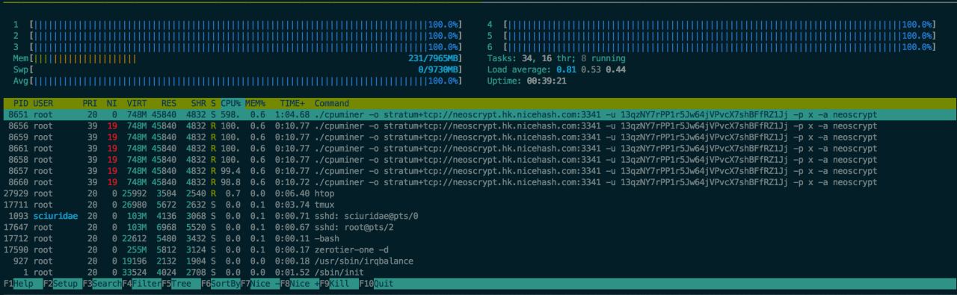
Task: Select the sshd: root@pts/2 process
Action: tap(478, 227)
